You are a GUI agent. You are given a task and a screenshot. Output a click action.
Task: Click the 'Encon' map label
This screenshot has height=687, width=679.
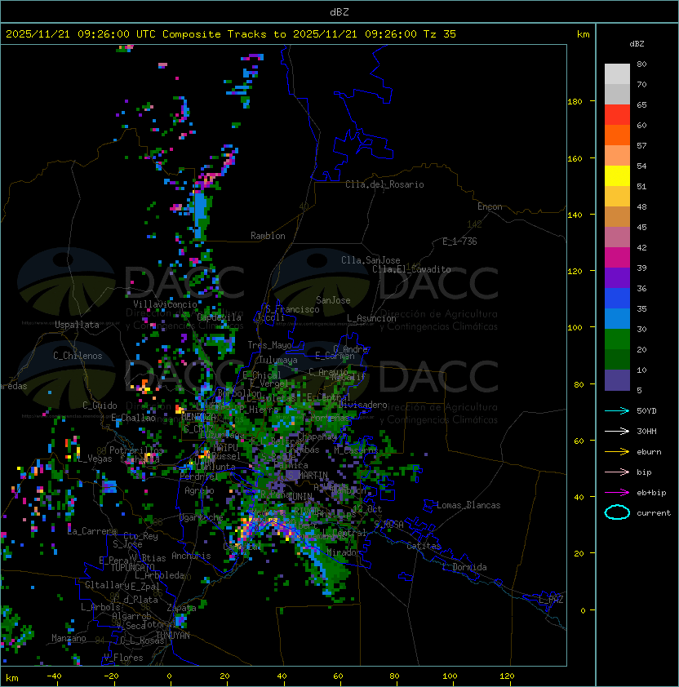click(x=490, y=206)
